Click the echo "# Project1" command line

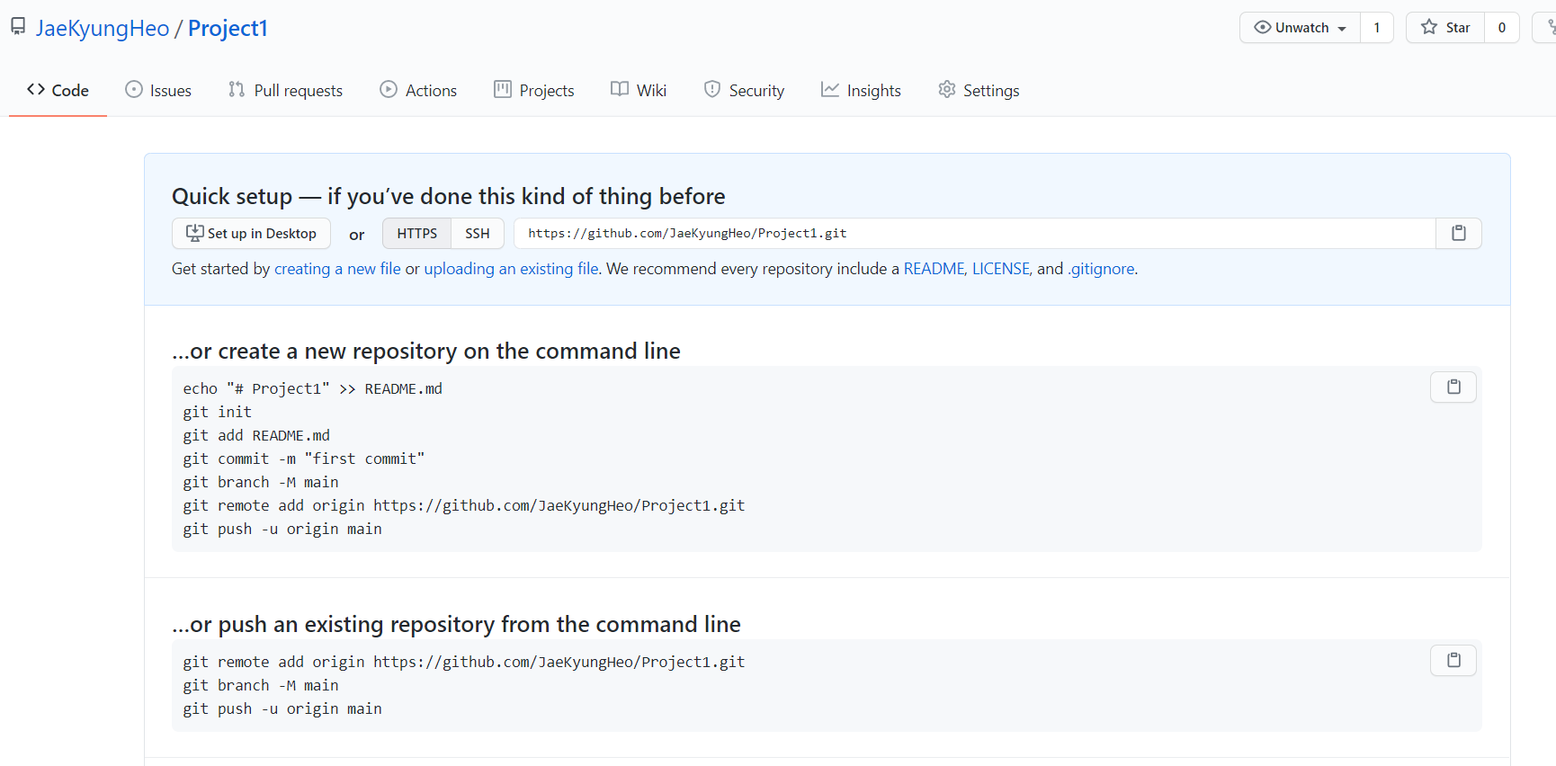(313, 388)
